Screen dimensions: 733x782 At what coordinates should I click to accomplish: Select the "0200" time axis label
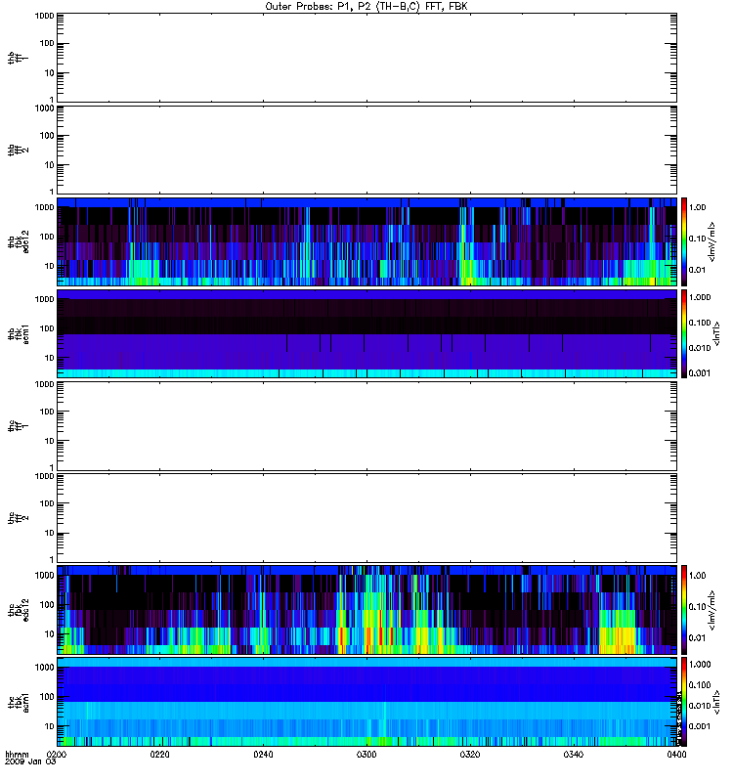click(x=57, y=755)
